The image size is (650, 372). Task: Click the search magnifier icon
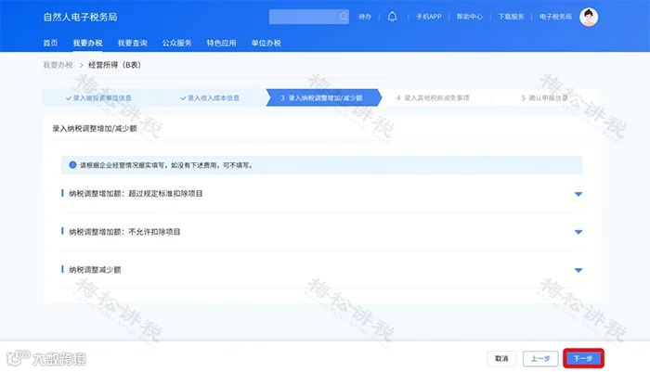click(344, 17)
